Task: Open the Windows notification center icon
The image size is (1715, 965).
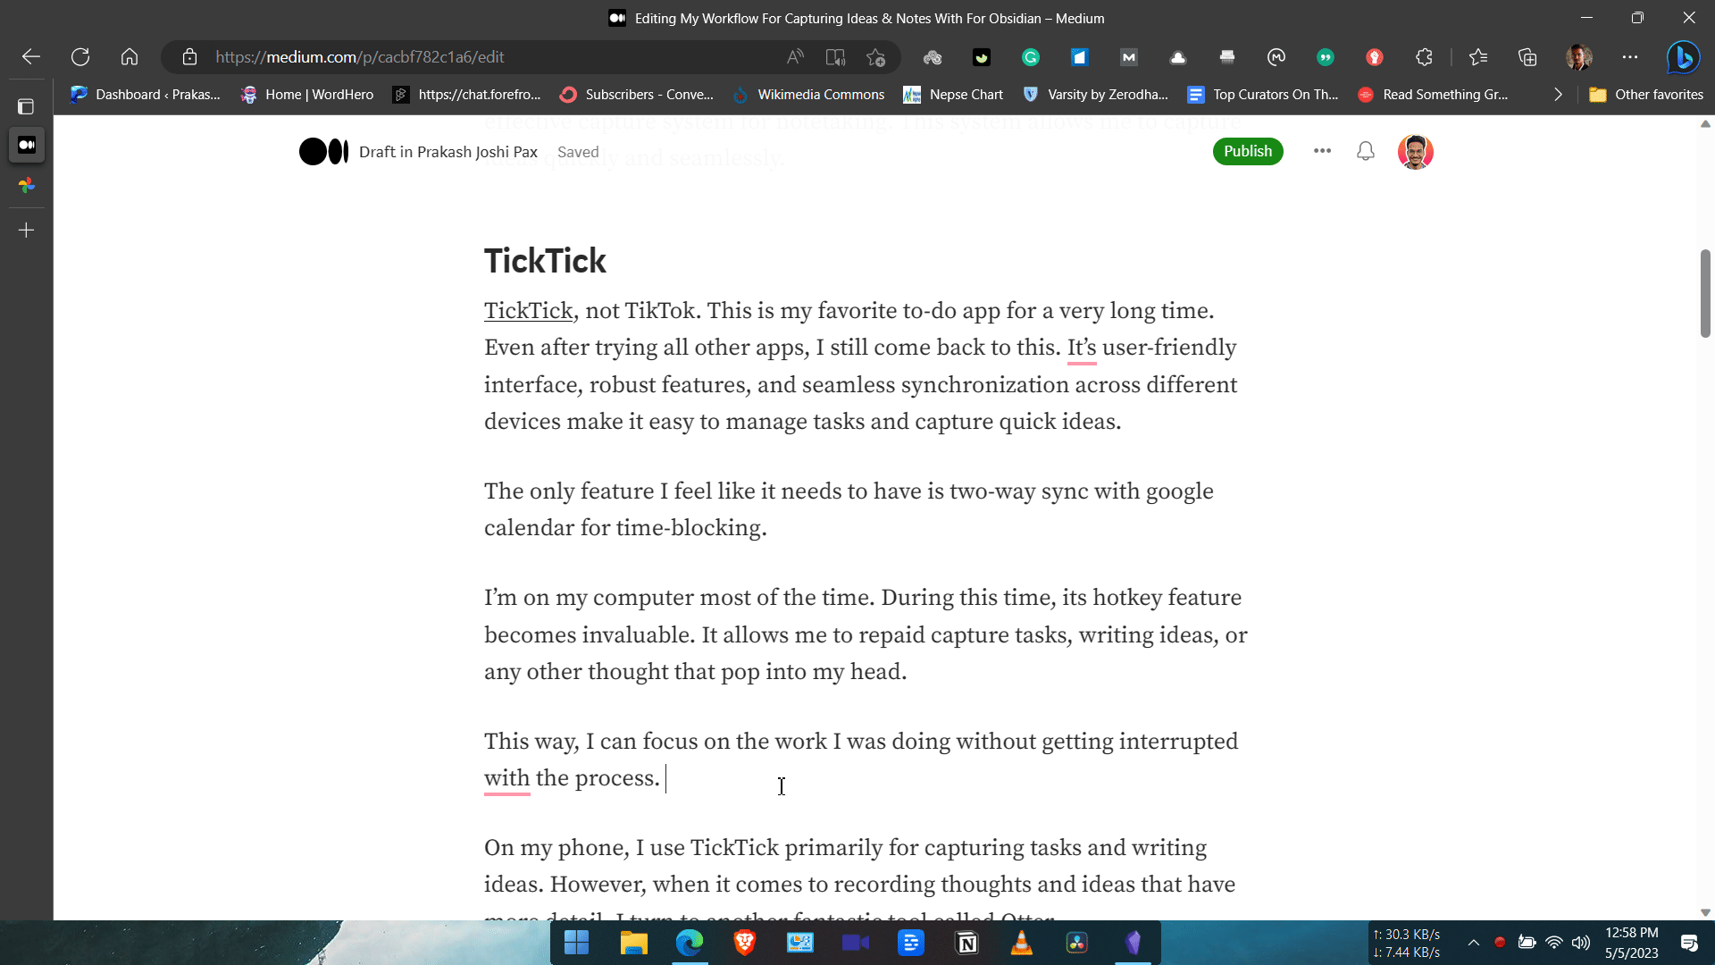Action: coord(1689,943)
